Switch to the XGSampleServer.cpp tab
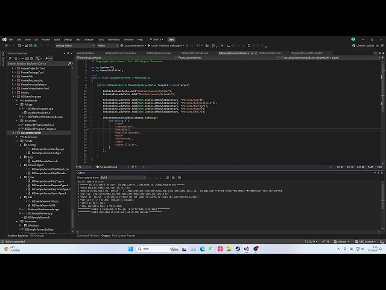386x290 pixels. click(159, 53)
